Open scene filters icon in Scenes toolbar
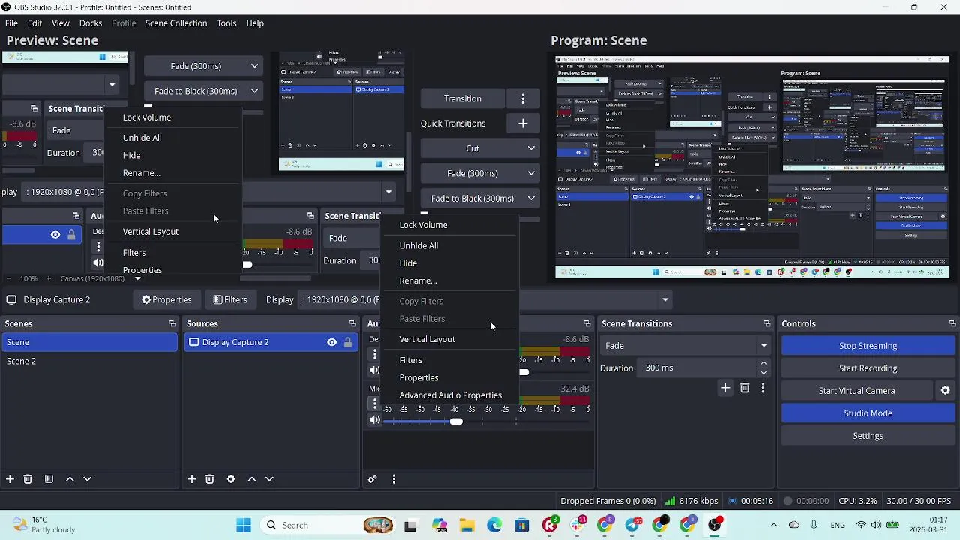This screenshot has height=540, width=960. pyautogui.click(x=49, y=479)
